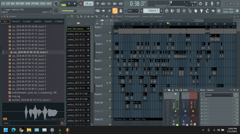
Task: Open the PATTERNS menu
Action: [x=20, y=4]
